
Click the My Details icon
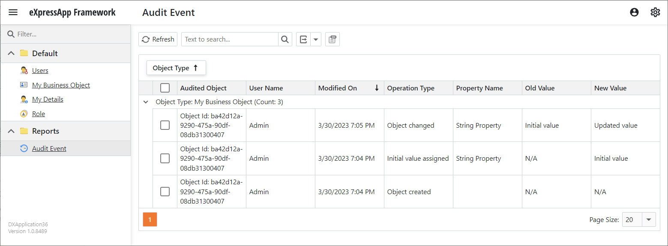(x=24, y=99)
